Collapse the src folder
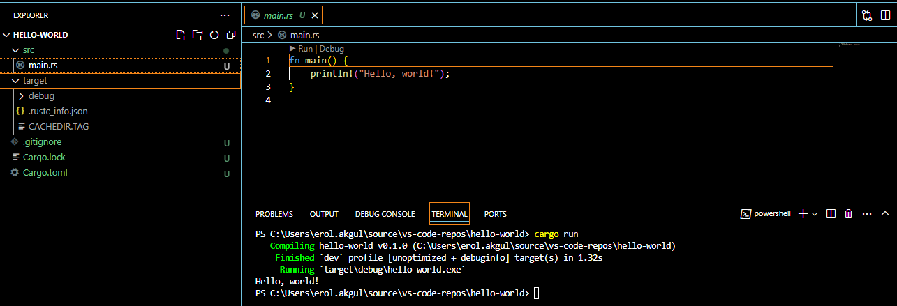 (x=17, y=50)
